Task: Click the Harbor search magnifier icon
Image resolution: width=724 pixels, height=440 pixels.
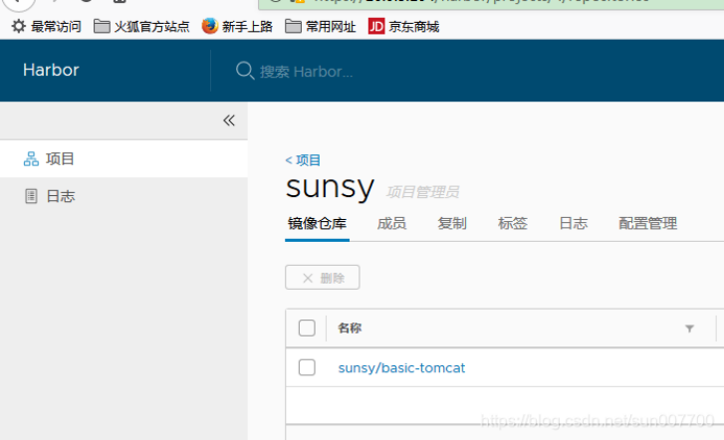Action: [244, 71]
